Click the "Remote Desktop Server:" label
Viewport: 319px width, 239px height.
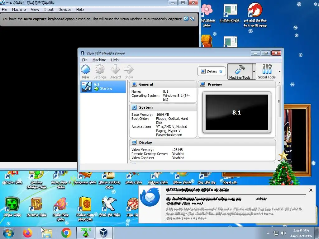point(150,154)
